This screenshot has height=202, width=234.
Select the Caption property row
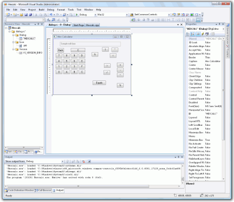tap(204, 61)
